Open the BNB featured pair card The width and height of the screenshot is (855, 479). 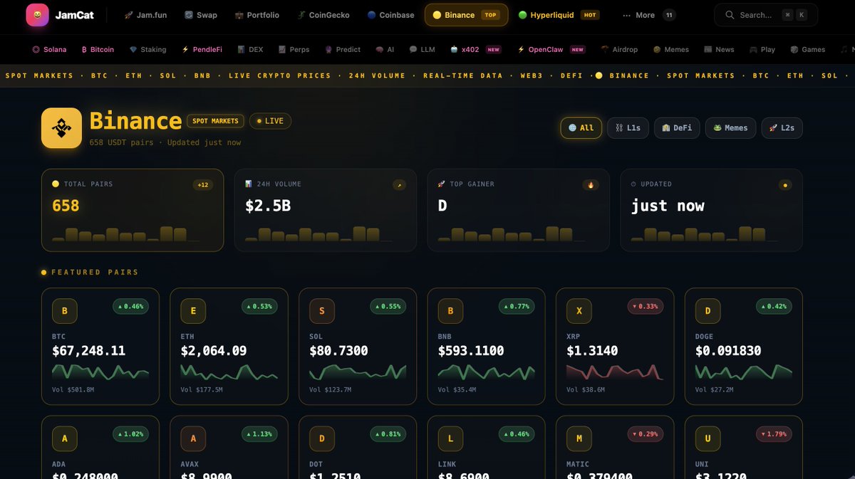click(487, 347)
